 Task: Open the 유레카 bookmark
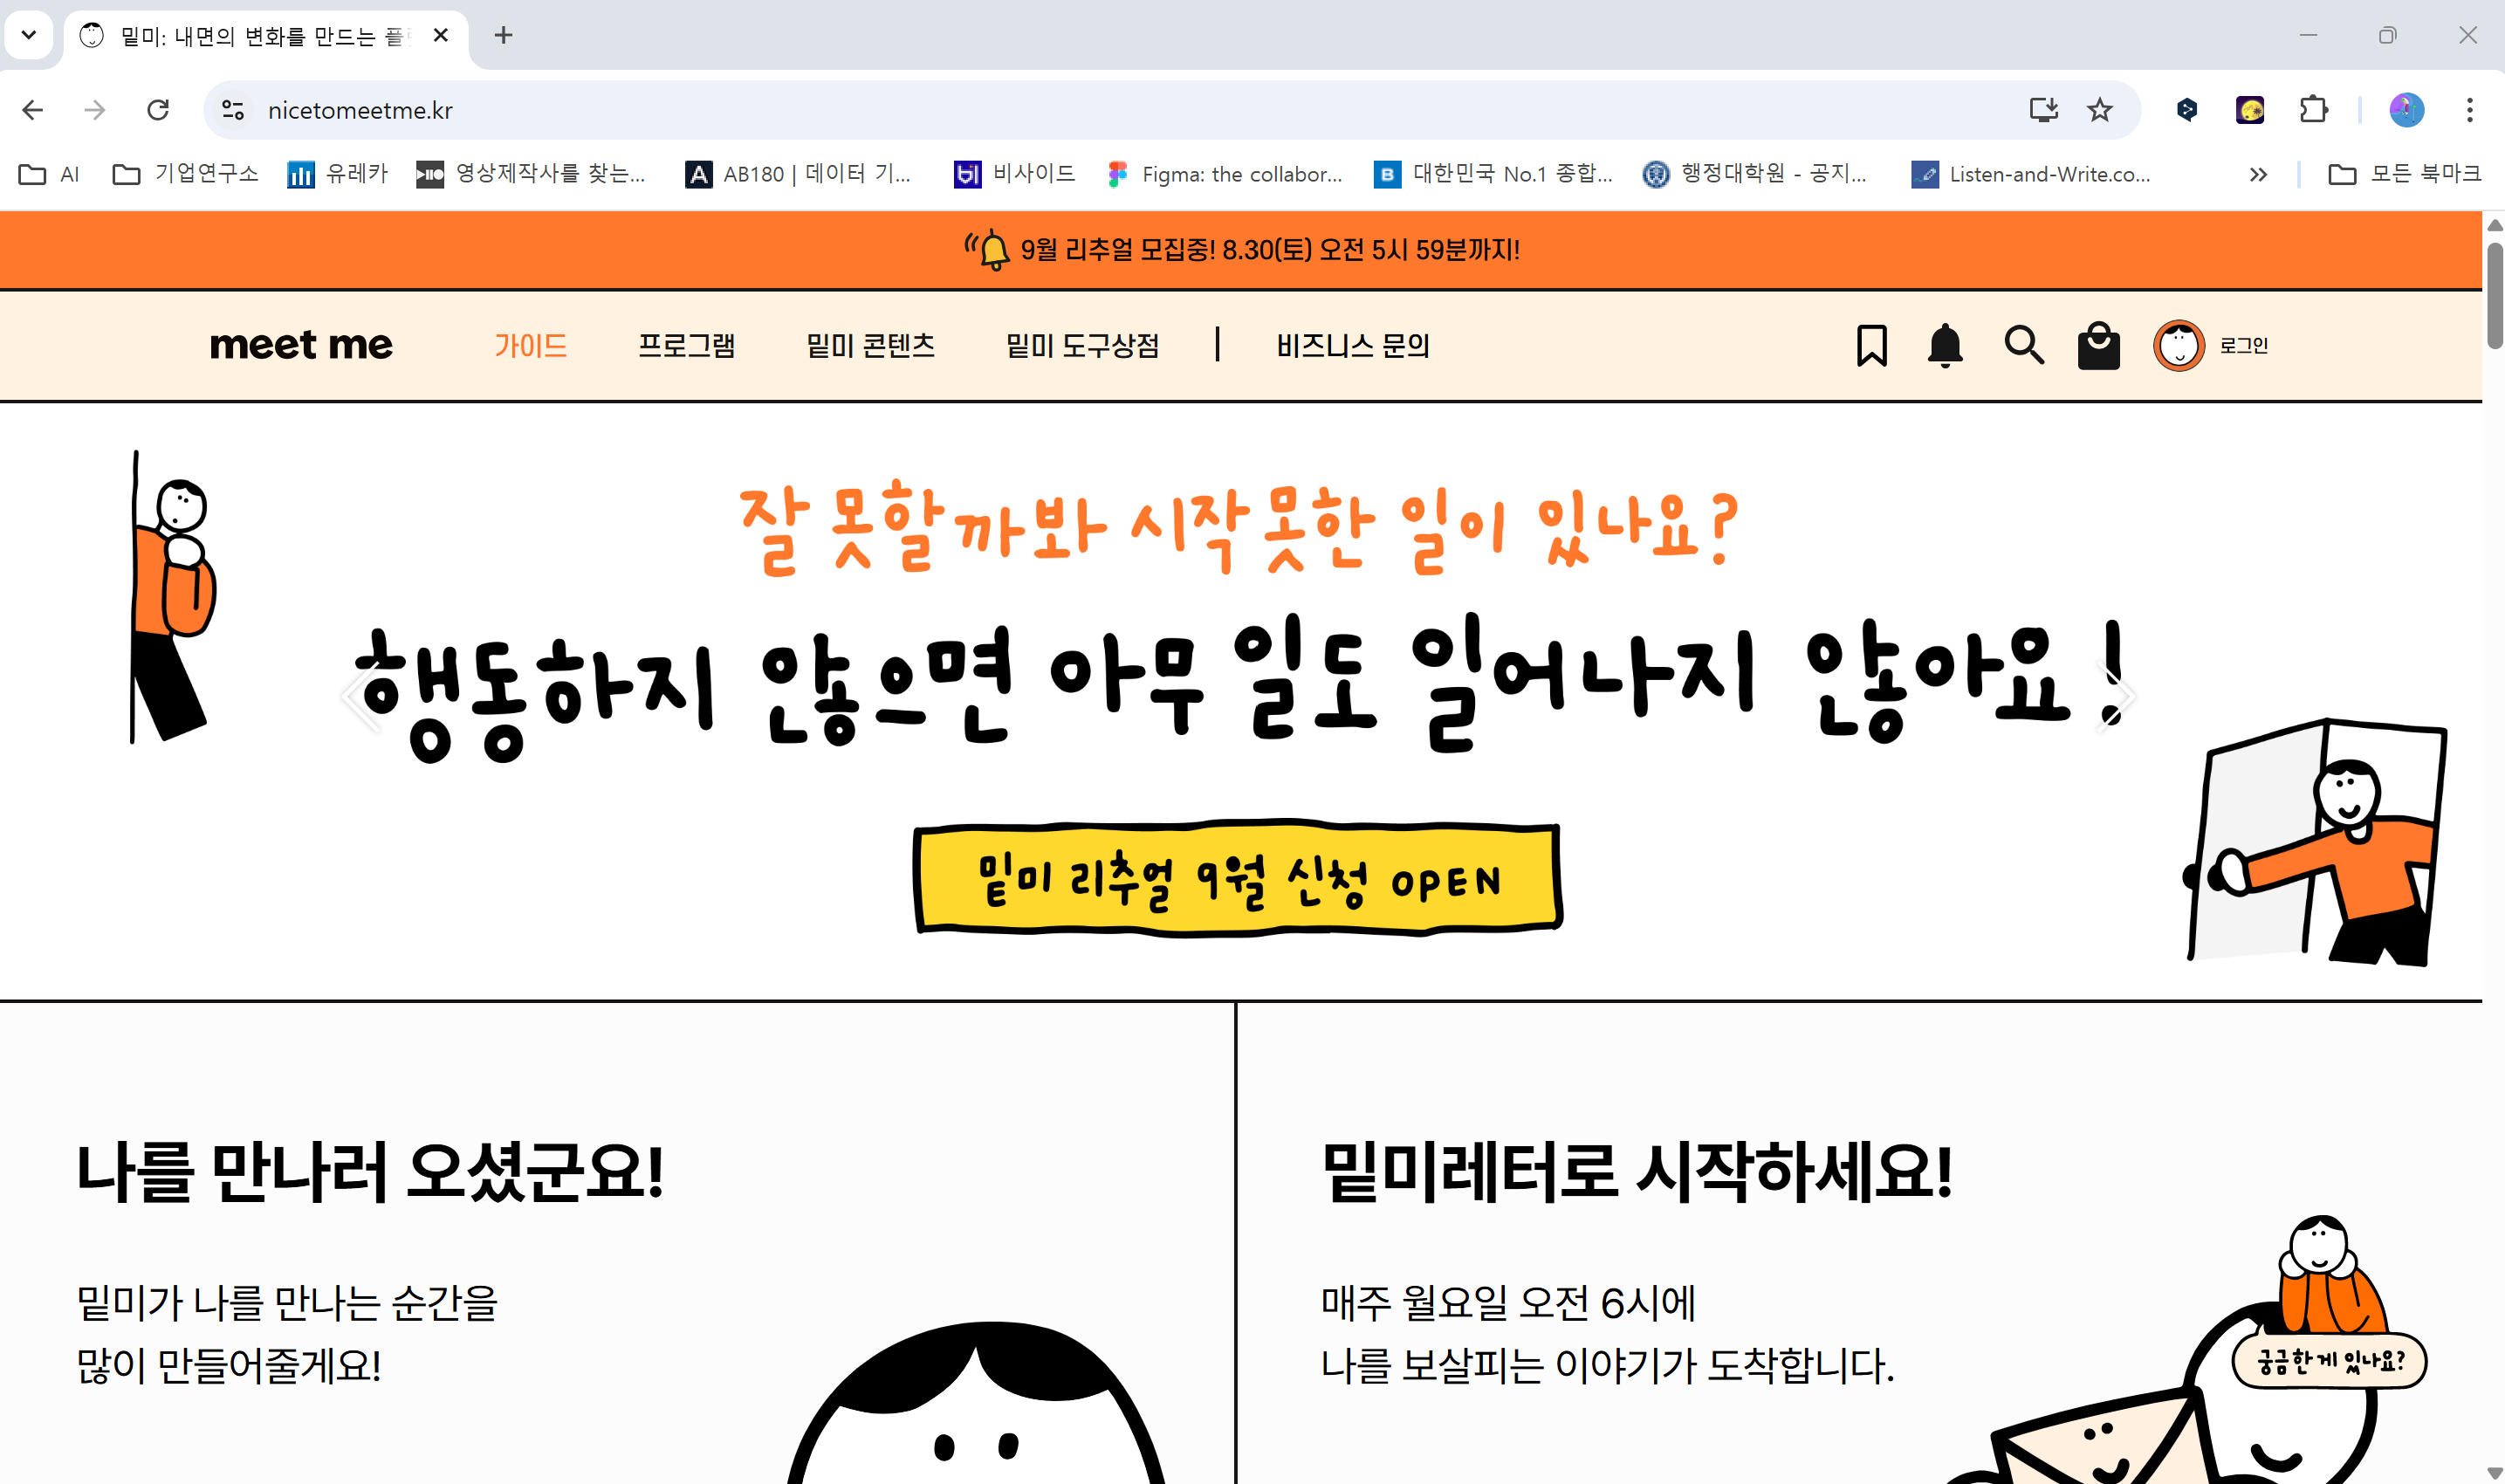(x=337, y=174)
